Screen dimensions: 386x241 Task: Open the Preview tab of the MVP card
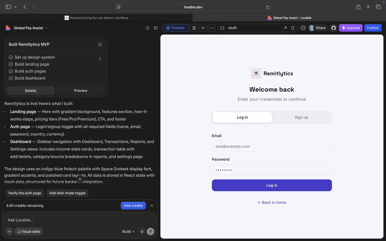81,91
